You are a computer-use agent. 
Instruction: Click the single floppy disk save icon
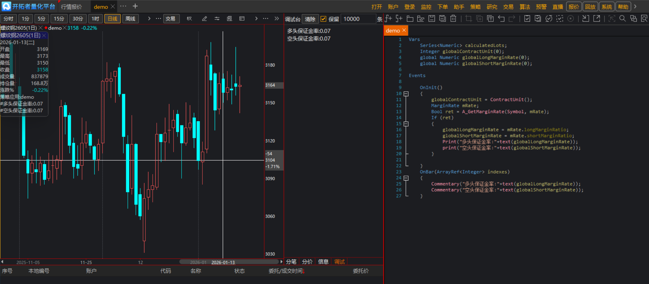coord(432,19)
